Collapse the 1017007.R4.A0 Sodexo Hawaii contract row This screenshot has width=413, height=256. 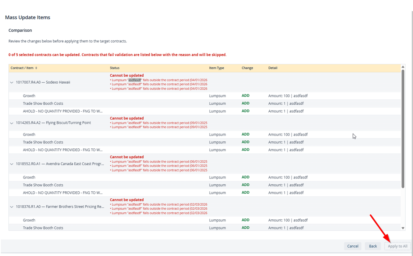pyautogui.click(x=12, y=82)
